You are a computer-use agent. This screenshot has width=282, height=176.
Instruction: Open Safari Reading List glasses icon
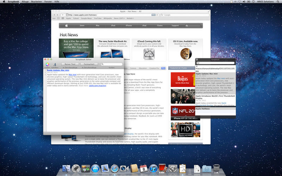pyautogui.click(x=54, y=18)
